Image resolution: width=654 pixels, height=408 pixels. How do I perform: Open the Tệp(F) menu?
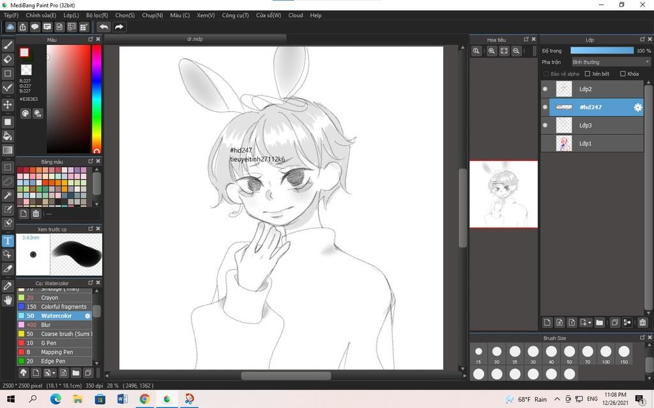pos(11,15)
